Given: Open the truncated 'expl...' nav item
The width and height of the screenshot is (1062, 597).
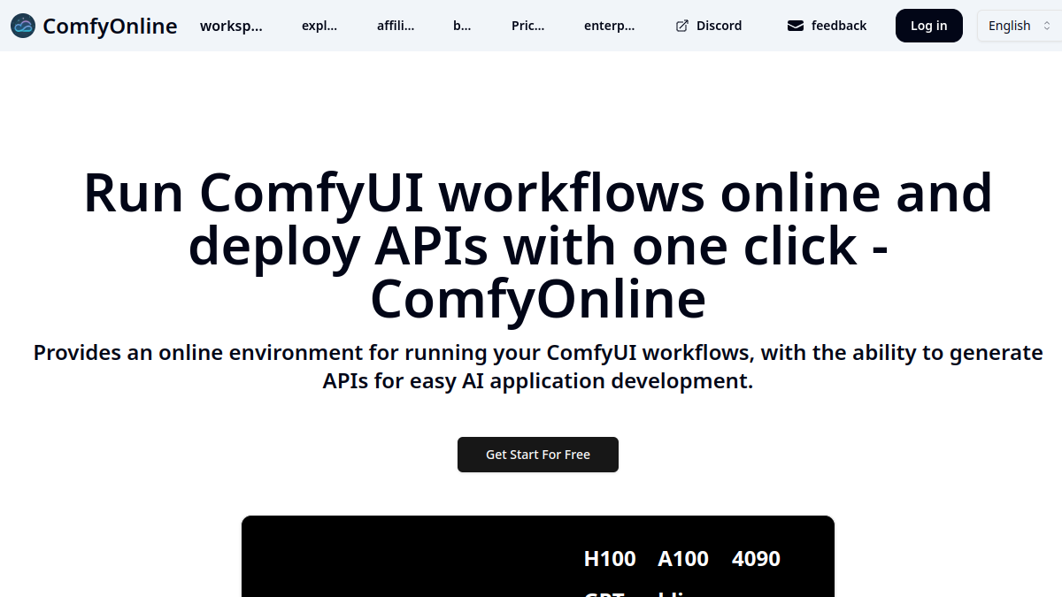Looking at the screenshot, I should click(x=319, y=26).
